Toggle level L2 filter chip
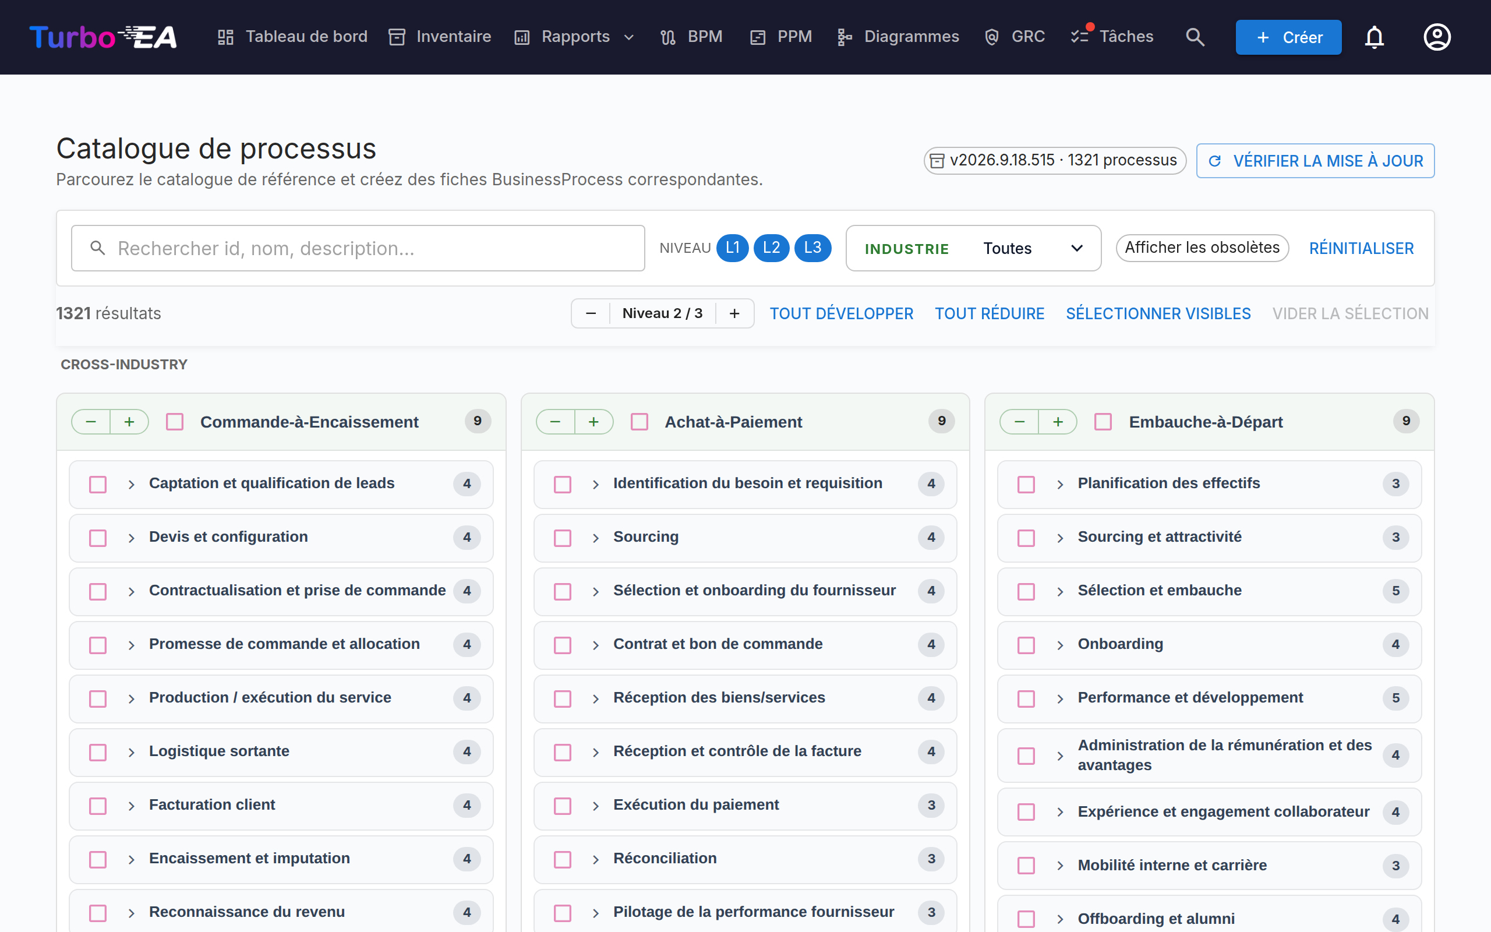The height and width of the screenshot is (932, 1491). pos(771,248)
